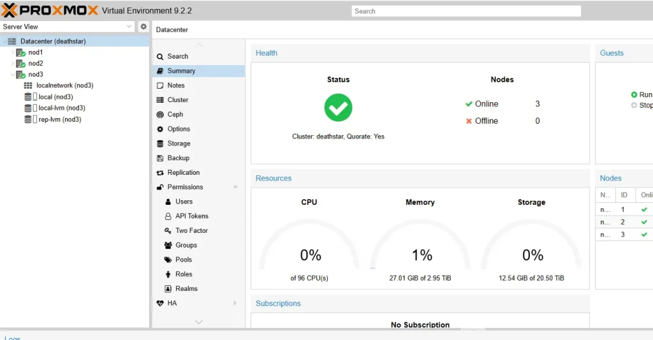Click the Proxmox logo

(x=50, y=10)
